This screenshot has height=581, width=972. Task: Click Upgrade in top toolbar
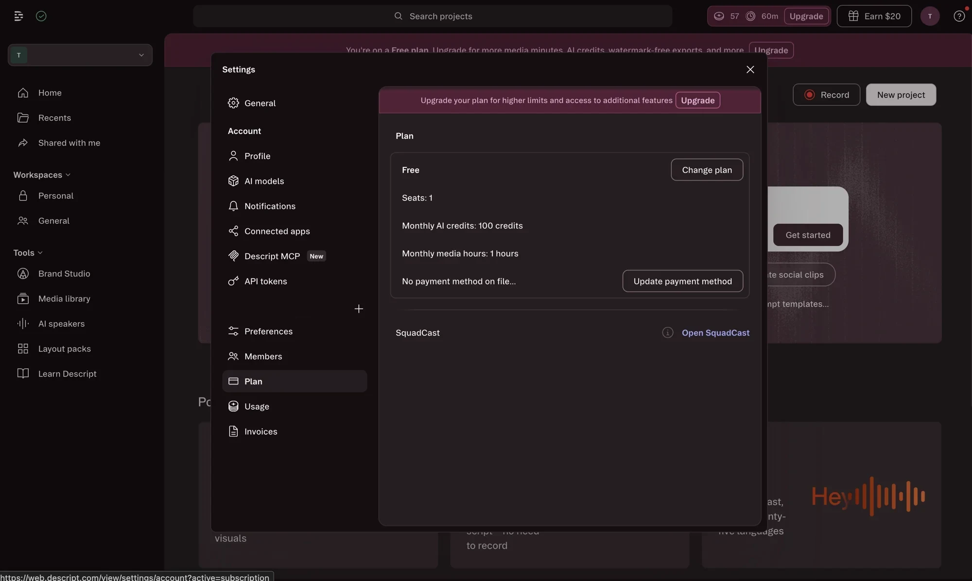(x=806, y=16)
